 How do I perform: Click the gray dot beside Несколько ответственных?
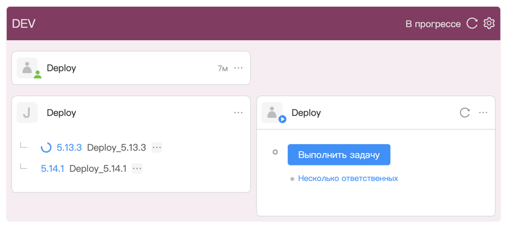pos(292,179)
